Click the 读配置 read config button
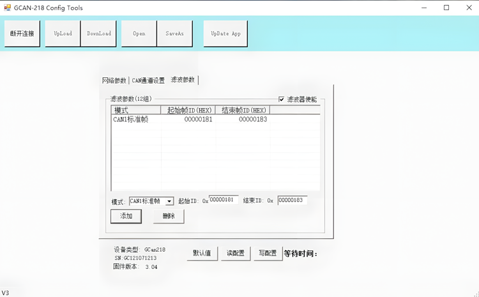This screenshot has height=297, width=479. click(x=235, y=254)
